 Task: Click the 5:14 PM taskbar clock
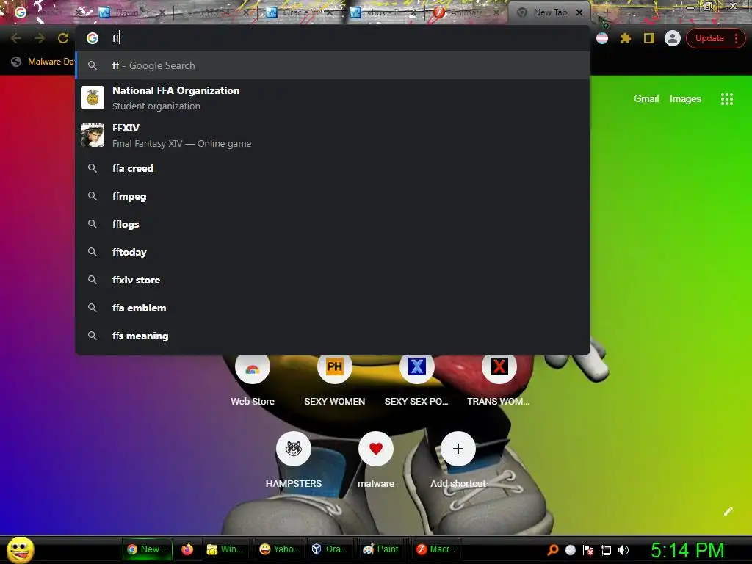687,550
